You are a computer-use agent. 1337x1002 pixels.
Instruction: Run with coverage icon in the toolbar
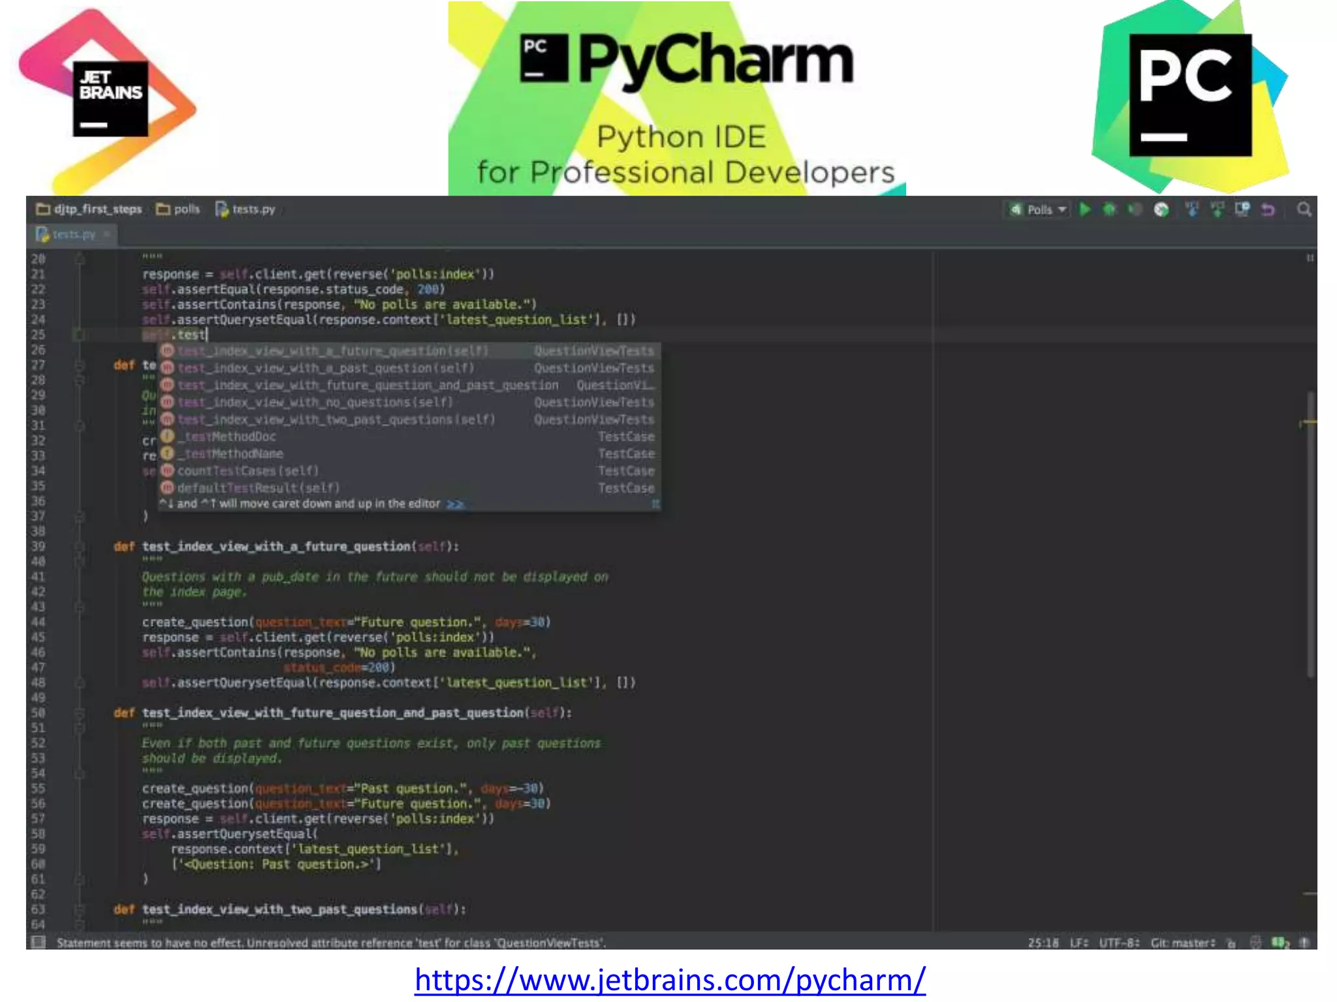pyautogui.click(x=1135, y=209)
